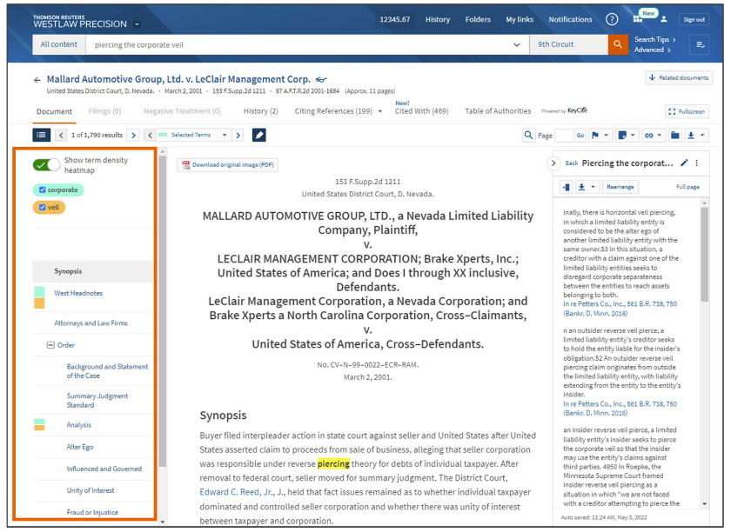This screenshot has height=532, width=731.
Task: Jump to Alter Ego section
Action: coord(80,447)
